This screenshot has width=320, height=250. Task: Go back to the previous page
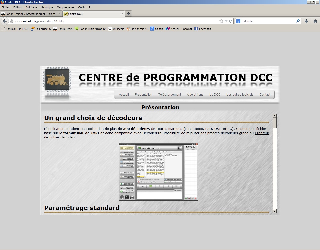5,21
